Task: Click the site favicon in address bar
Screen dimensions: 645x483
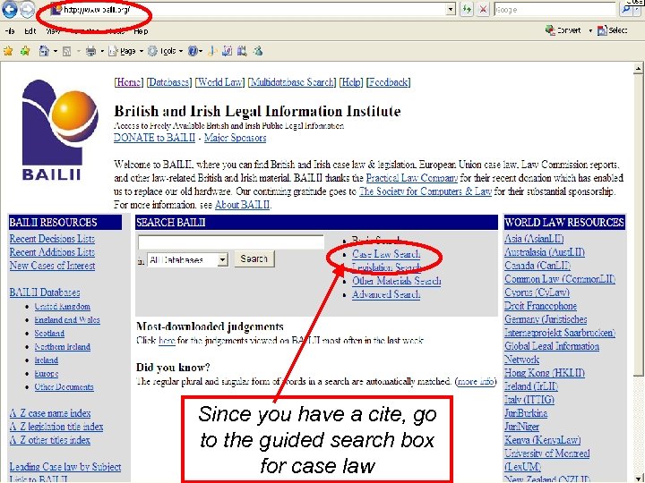Action: coord(56,9)
